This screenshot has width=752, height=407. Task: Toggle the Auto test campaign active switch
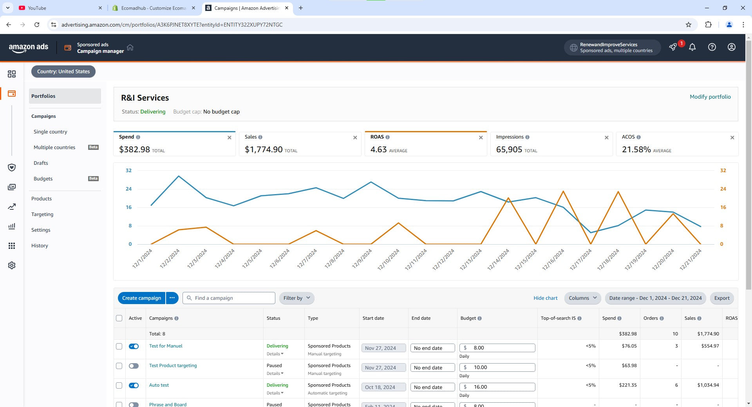coord(134,385)
